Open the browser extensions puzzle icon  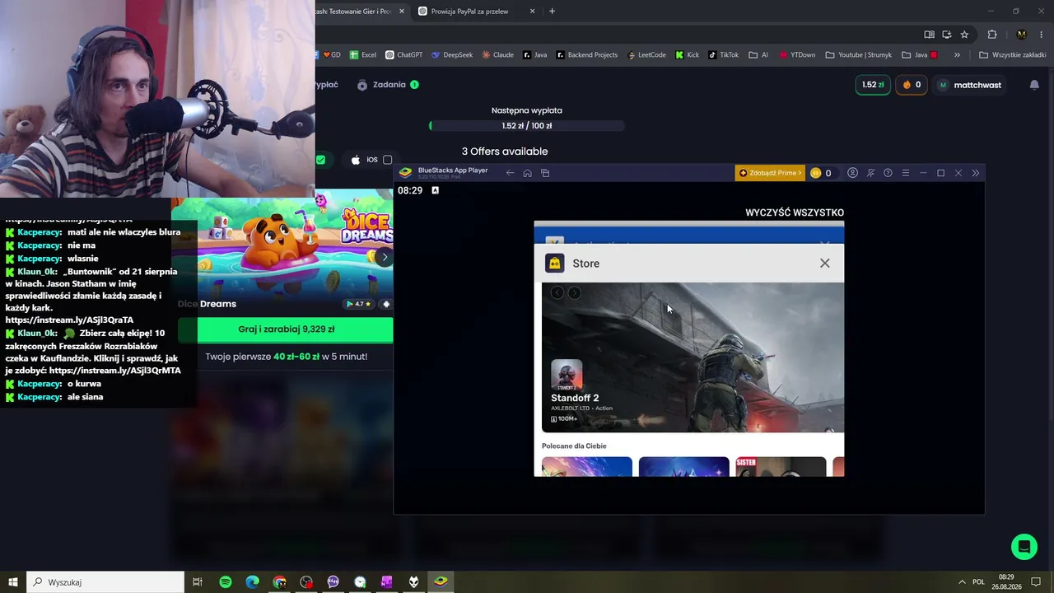pos(992,35)
